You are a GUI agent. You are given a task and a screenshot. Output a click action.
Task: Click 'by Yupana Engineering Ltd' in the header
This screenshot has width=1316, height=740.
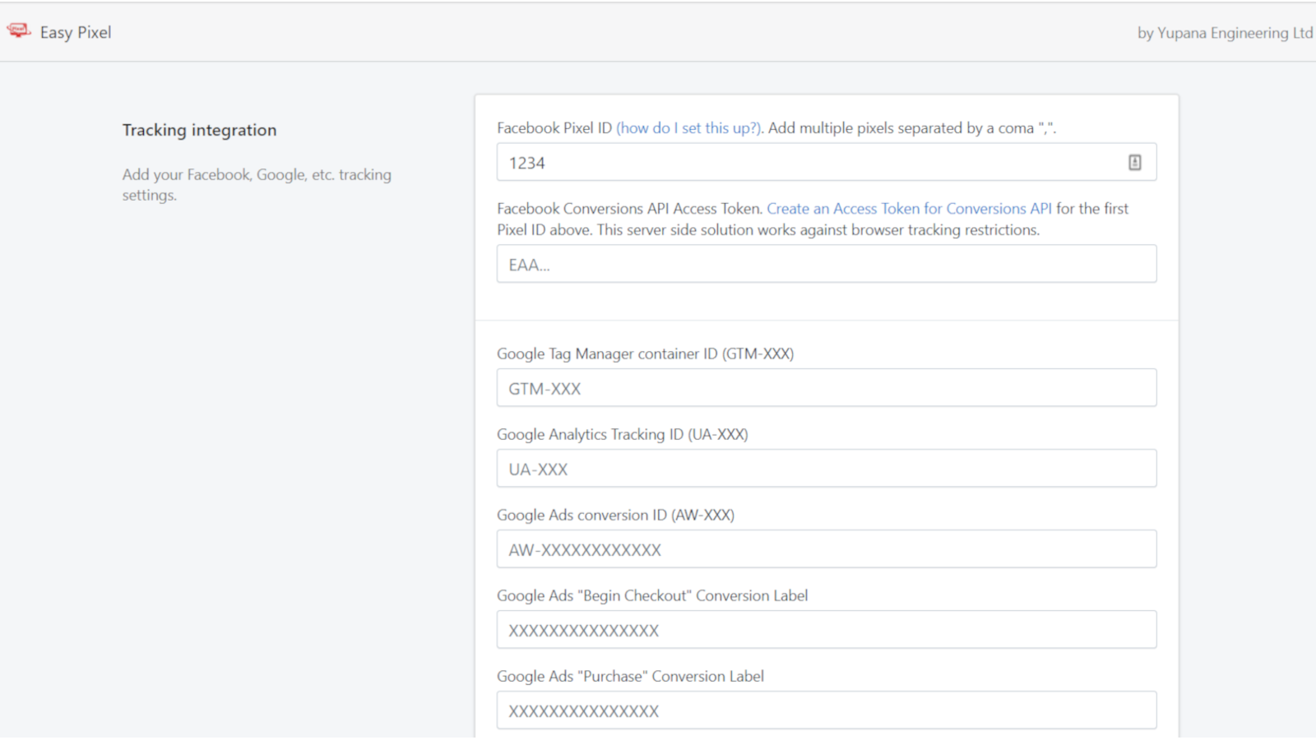click(x=1225, y=34)
